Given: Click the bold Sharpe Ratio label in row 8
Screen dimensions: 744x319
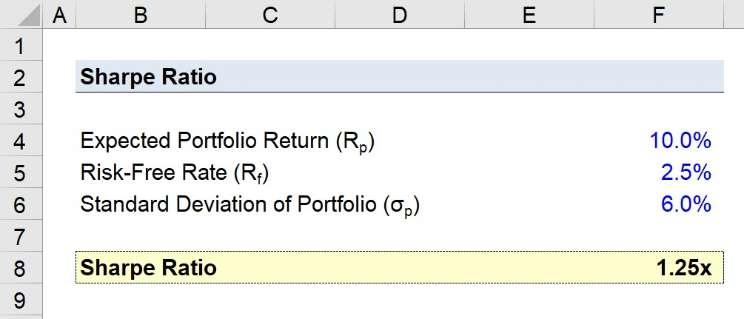Looking at the screenshot, I should click(x=149, y=268).
